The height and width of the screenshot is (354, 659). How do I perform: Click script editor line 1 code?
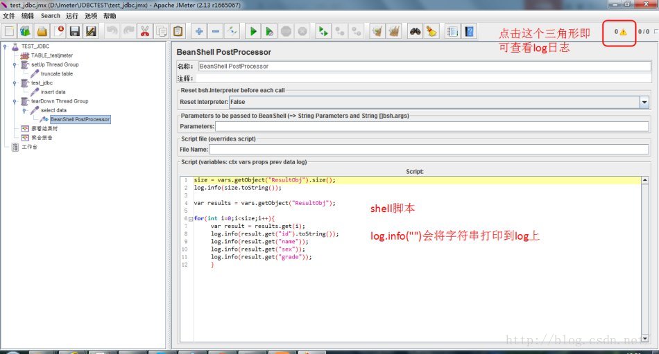click(264, 180)
